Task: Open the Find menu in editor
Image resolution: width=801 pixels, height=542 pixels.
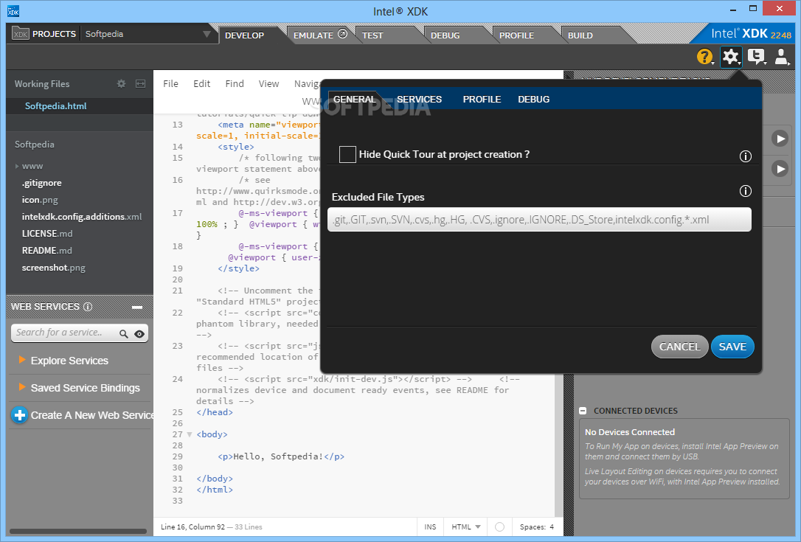Action: click(235, 84)
